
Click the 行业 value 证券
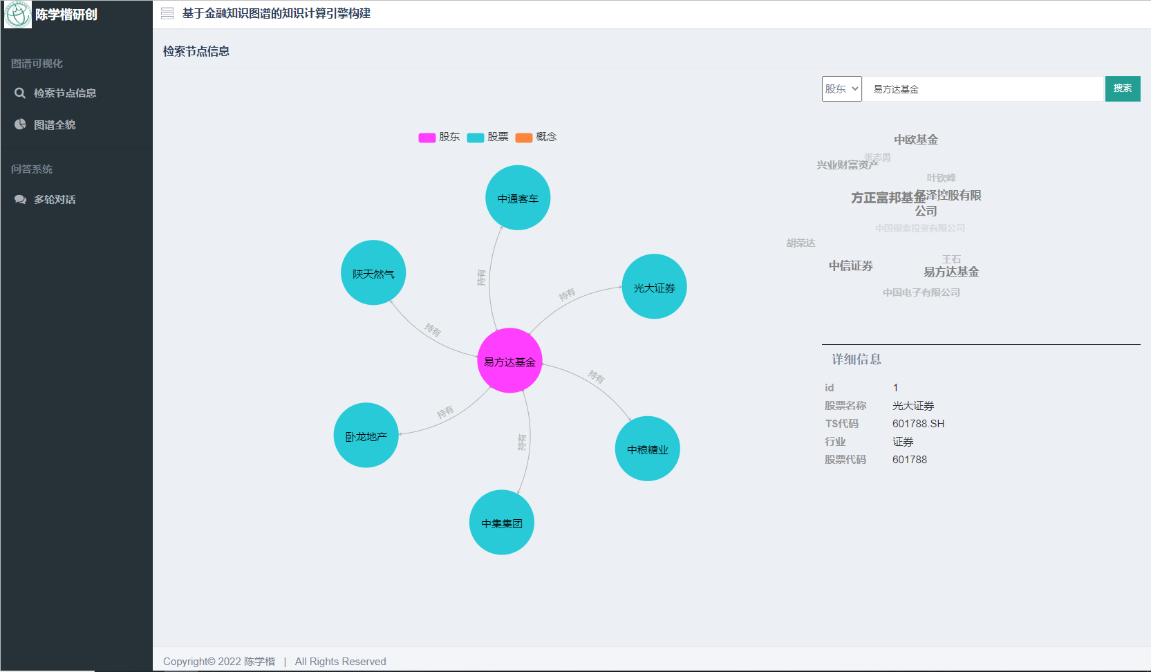pos(903,442)
